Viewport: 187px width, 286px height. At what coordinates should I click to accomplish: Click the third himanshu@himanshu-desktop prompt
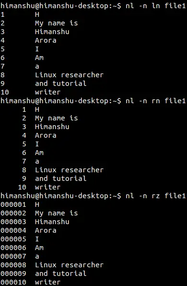[x=61, y=196]
